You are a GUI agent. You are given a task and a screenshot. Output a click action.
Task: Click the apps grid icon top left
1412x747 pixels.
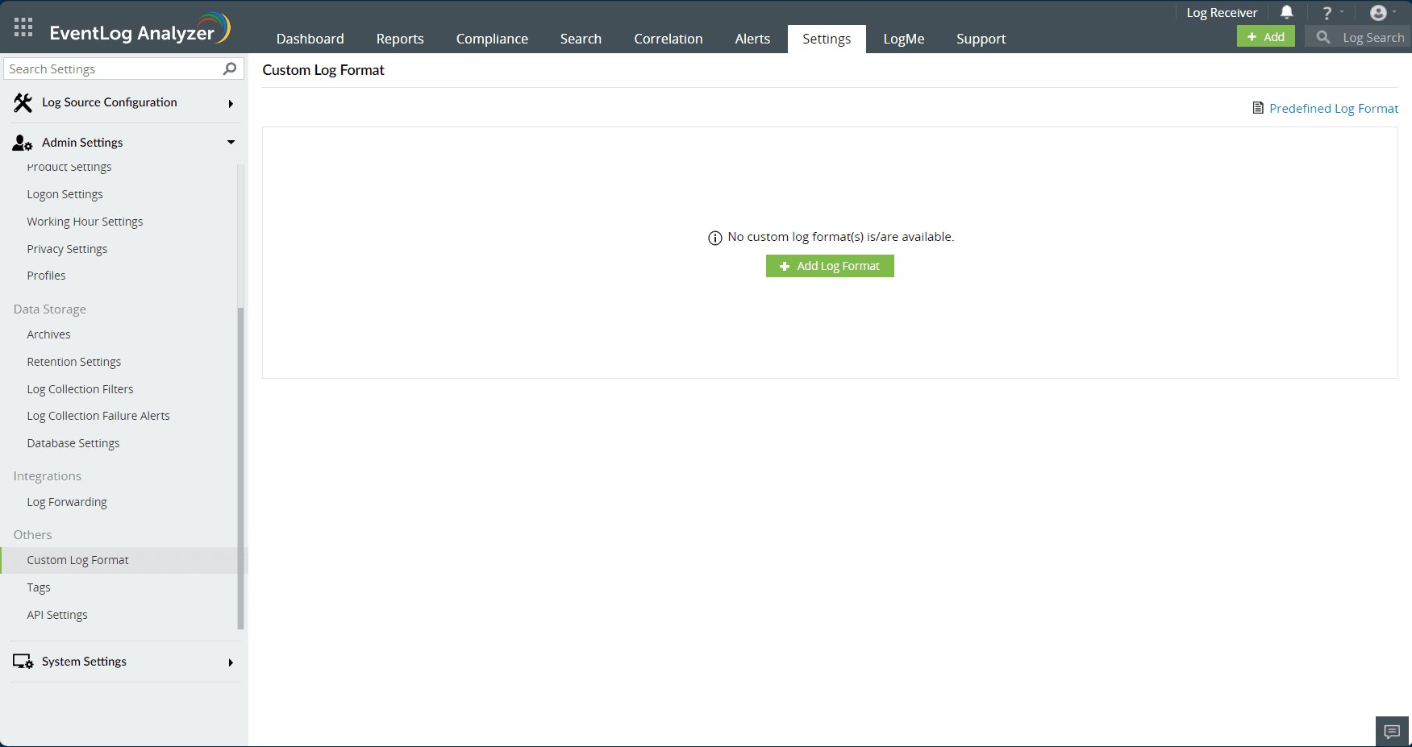coord(23,25)
